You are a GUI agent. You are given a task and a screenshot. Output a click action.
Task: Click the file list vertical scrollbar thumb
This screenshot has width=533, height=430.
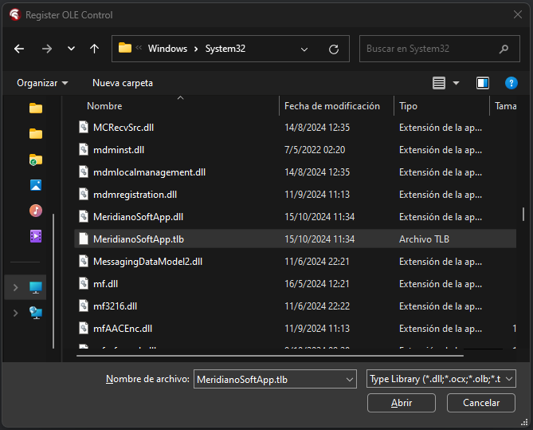click(523, 214)
